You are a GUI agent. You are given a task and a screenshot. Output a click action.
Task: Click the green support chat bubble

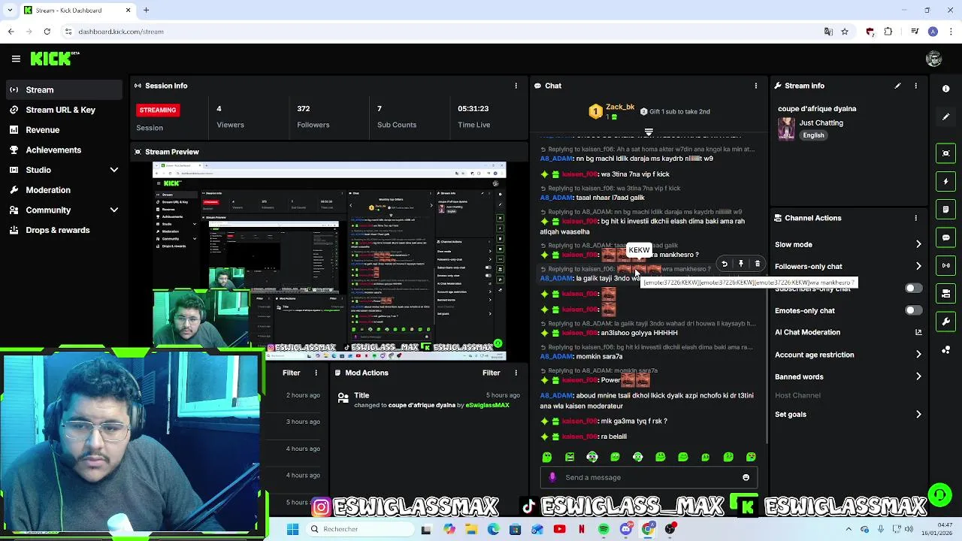[x=939, y=495]
